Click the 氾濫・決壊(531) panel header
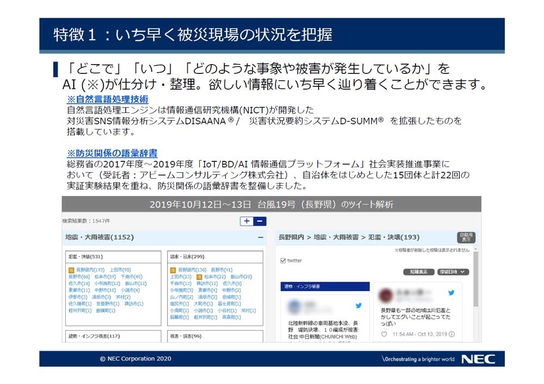The width and height of the screenshot is (544, 384). click(113, 256)
